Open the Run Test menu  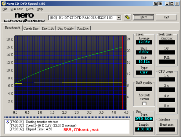(17, 9)
